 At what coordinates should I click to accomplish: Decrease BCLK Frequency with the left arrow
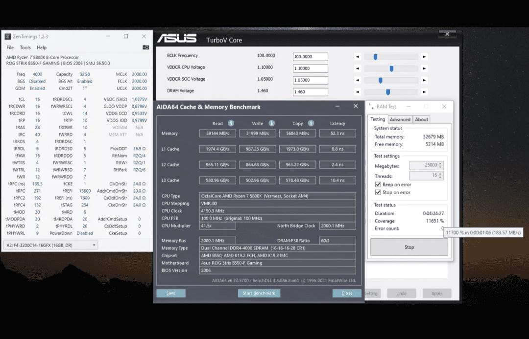coord(358,57)
